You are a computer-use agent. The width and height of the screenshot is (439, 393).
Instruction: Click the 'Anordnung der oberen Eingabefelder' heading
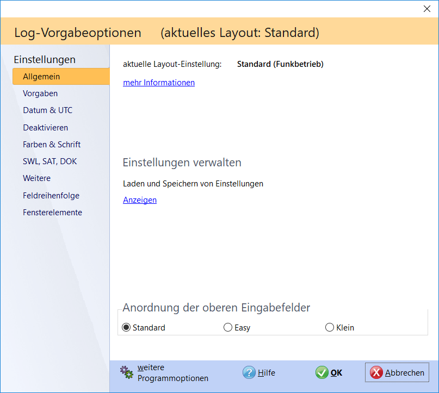[x=217, y=308]
